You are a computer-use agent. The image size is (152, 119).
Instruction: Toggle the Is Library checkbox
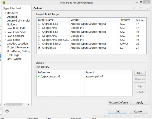37,67
